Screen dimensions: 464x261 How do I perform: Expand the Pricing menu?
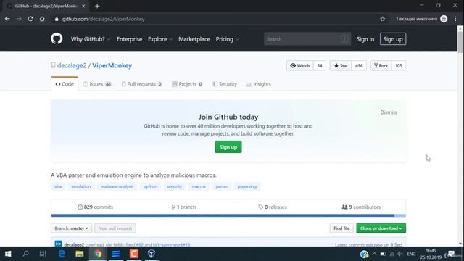click(227, 39)
